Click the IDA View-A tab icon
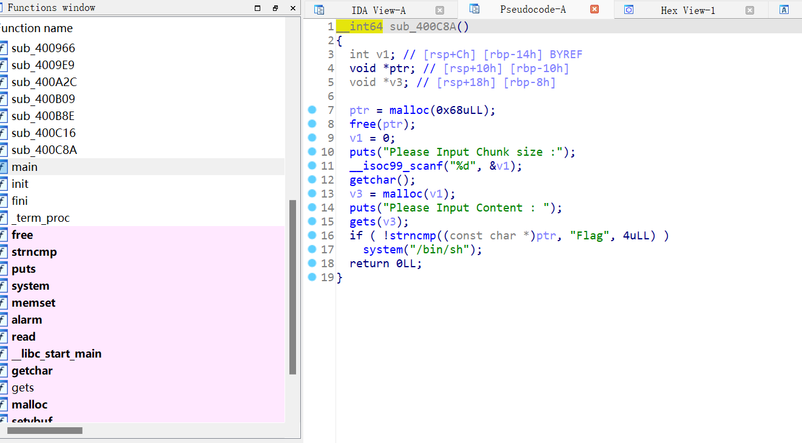The image size is (802, 443). point(319,10)
